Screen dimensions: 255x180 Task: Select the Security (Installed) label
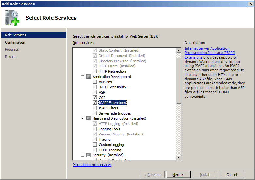pos(108,155)
